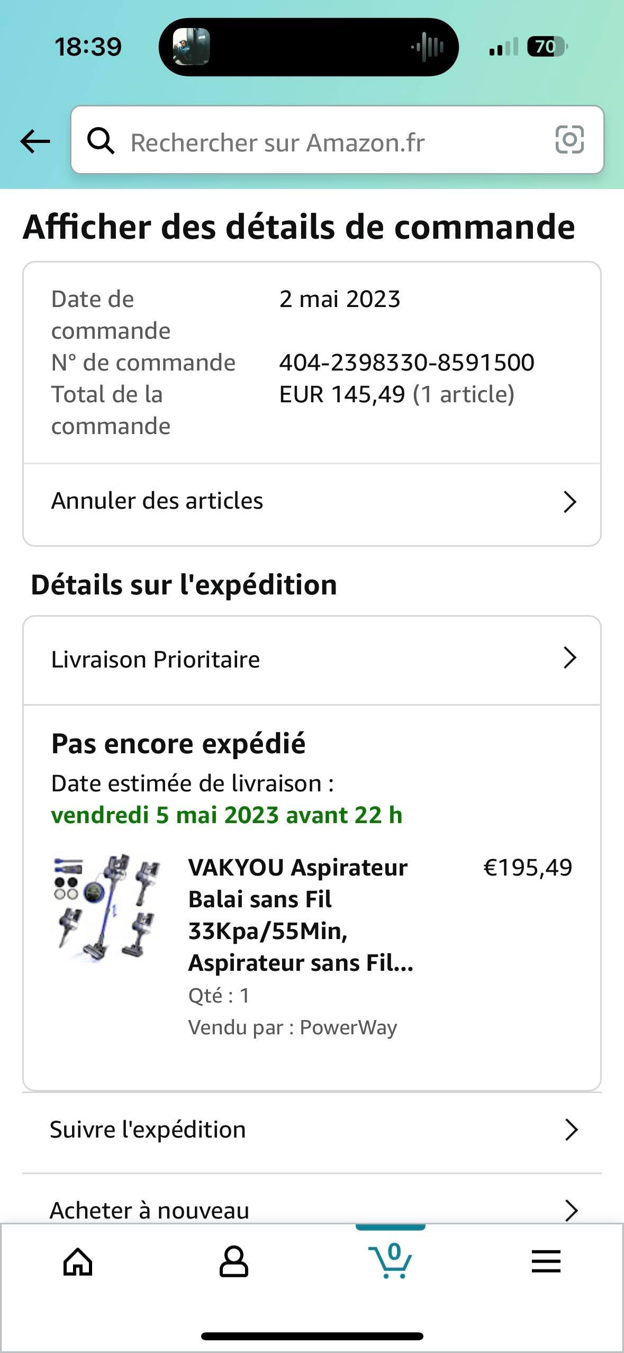Tap the search magnifier icon

(101, 141)
